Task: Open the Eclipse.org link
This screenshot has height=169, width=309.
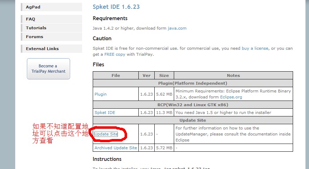Action: [231, 97]
